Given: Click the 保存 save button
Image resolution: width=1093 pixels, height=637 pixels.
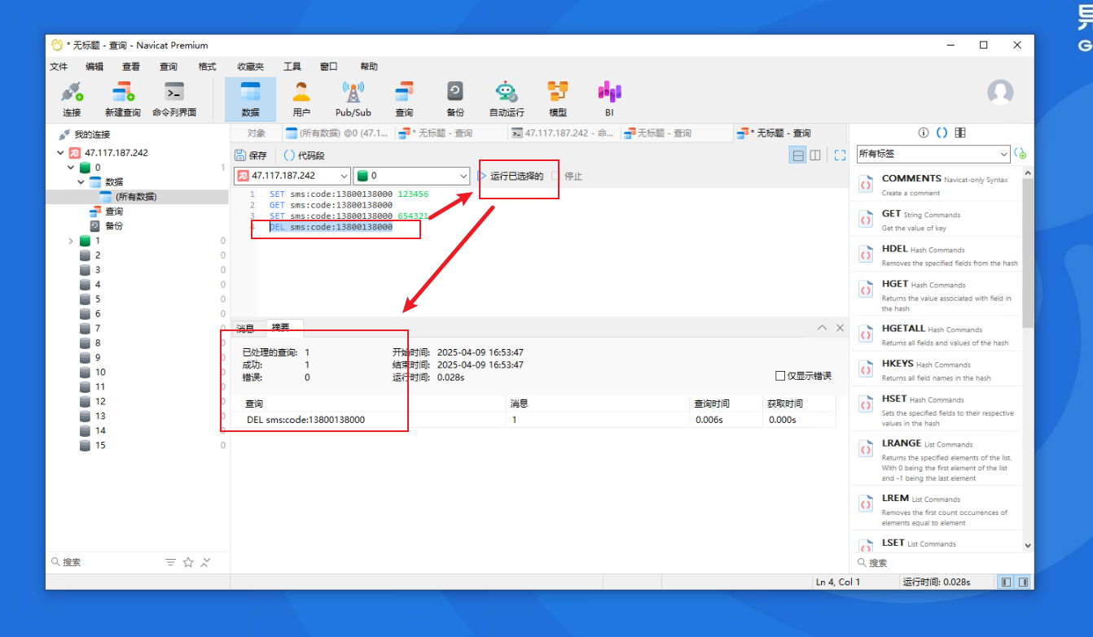Looking at the screenshot, I should click(251, 155).
